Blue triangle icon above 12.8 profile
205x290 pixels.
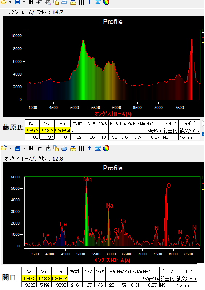[x=98, y=148]
